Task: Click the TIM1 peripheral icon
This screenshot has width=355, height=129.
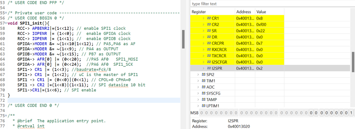Action: (x=203, y=81)
